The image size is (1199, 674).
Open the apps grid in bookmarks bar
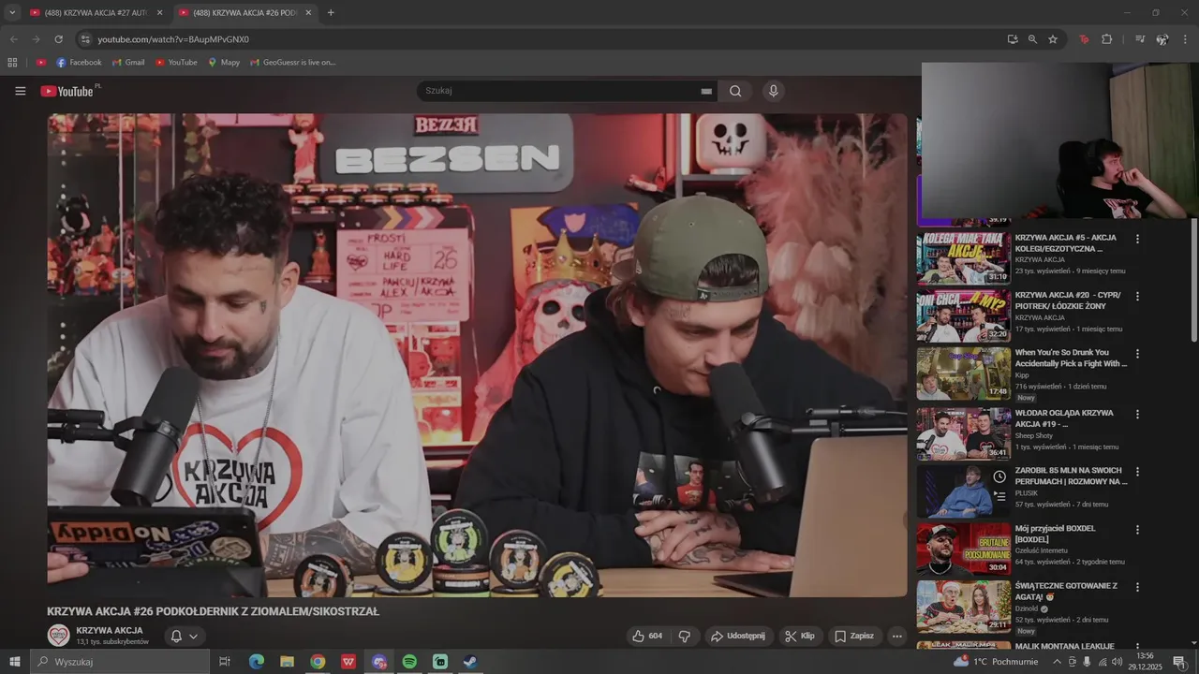tap(12, 63)
